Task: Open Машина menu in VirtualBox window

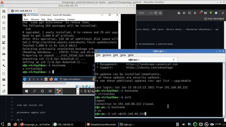Action: (35, 19)
